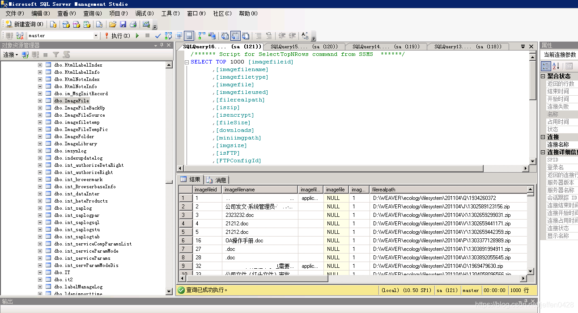
Task: Open the File (文件) menu
Action: pos(15,13)
